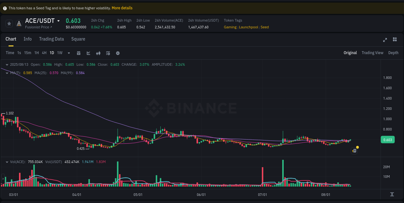Screen dimensions: 404x203
Task: Select the chart drawing tools icon
Action: pyautogui.click(x=88, y=53)
